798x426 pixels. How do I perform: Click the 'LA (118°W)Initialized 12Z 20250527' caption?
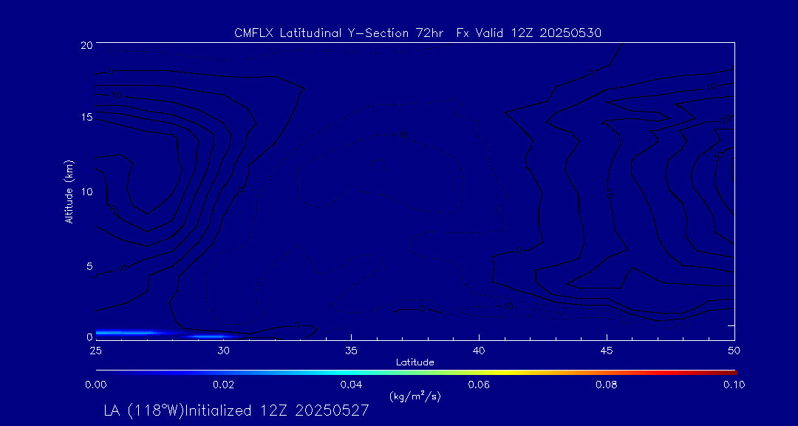click(236, 410)
